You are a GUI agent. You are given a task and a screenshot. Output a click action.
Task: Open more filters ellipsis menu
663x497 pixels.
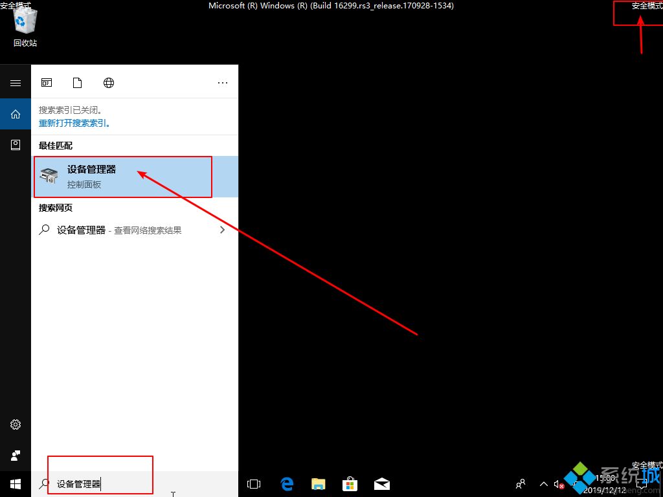coord(223,83)
